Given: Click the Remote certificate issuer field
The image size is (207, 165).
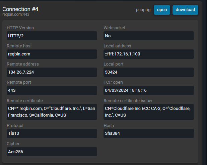Looking at the screenshot, I should [x=149, y=112].
